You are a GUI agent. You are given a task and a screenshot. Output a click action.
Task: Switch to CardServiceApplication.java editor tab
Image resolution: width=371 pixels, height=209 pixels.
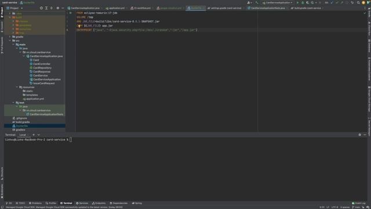click(85, 8)
